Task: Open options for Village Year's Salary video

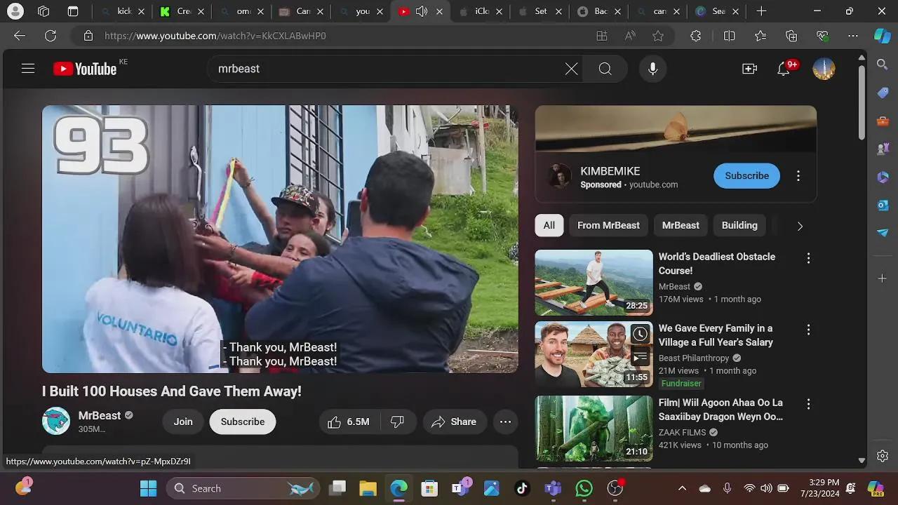Action: (808, 330)
